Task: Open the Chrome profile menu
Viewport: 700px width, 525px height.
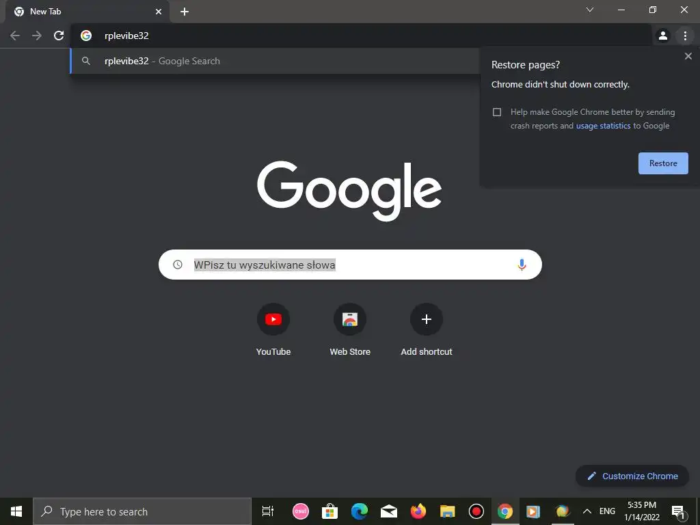Action: tap(663, 36)
